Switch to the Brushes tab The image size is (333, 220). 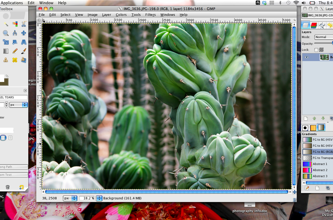point(305,128)
